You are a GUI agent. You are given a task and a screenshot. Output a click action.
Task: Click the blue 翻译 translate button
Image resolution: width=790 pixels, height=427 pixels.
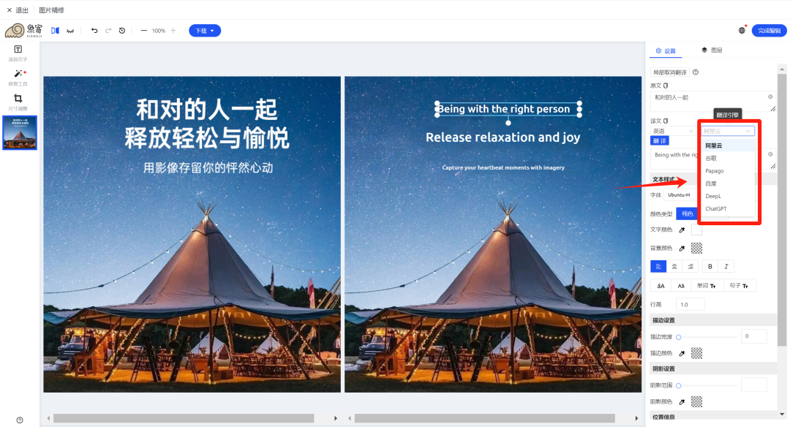[659, 140]
